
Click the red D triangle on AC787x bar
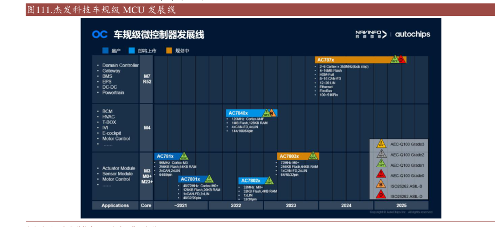pyautogui.click(x=401, y=59)
